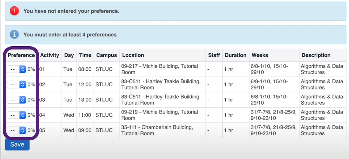Click the blue information icon
The image size is (349, 159).
[x=14, y=34]
